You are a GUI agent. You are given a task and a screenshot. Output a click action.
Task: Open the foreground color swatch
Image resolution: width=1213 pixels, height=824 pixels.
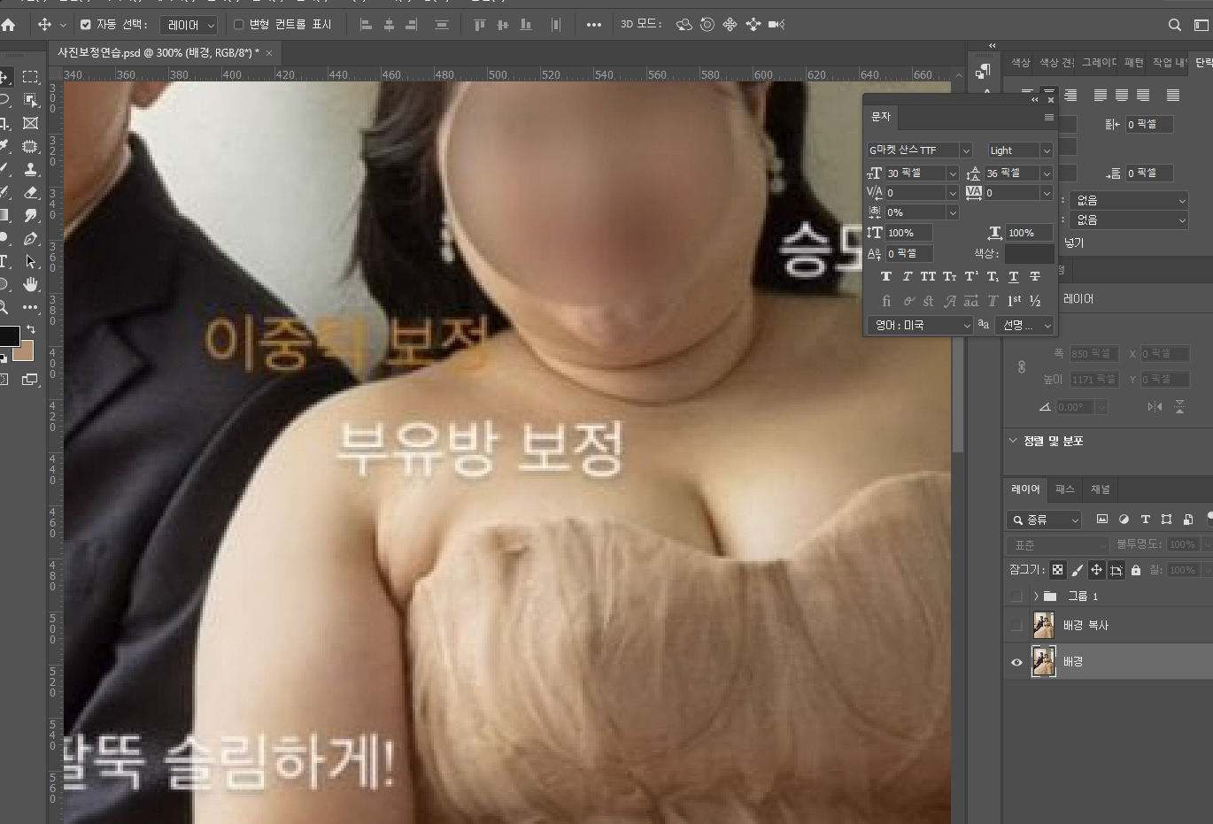coord(9,336)
